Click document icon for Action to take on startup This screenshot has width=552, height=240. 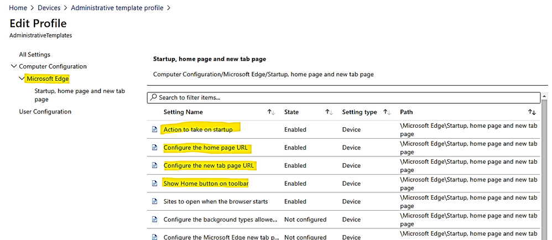(154, 129)
